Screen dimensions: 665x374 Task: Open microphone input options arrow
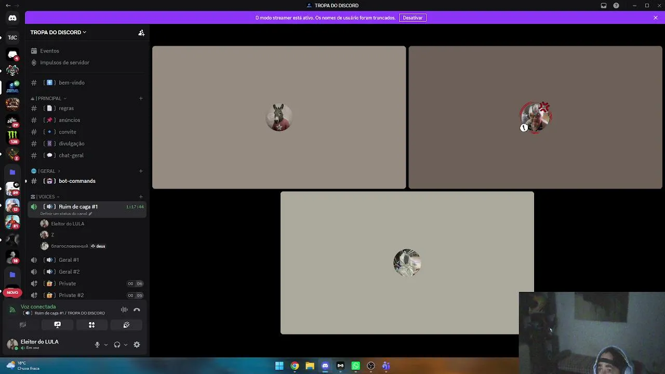pyautogui.click(x=106, y=344)
